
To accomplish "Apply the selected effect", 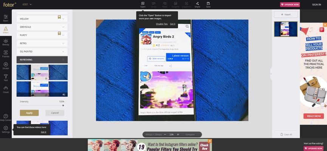I will (x=29, y=113).
